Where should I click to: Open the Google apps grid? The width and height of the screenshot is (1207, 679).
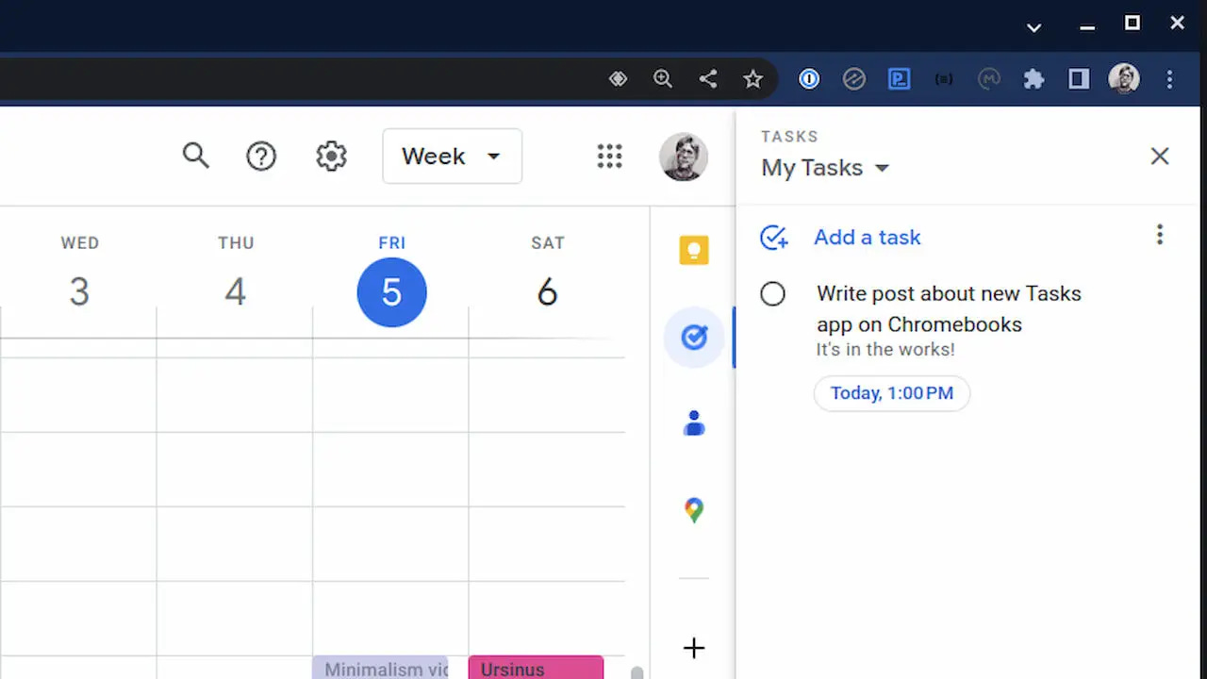pyautogui.click(x=610, y=156)
